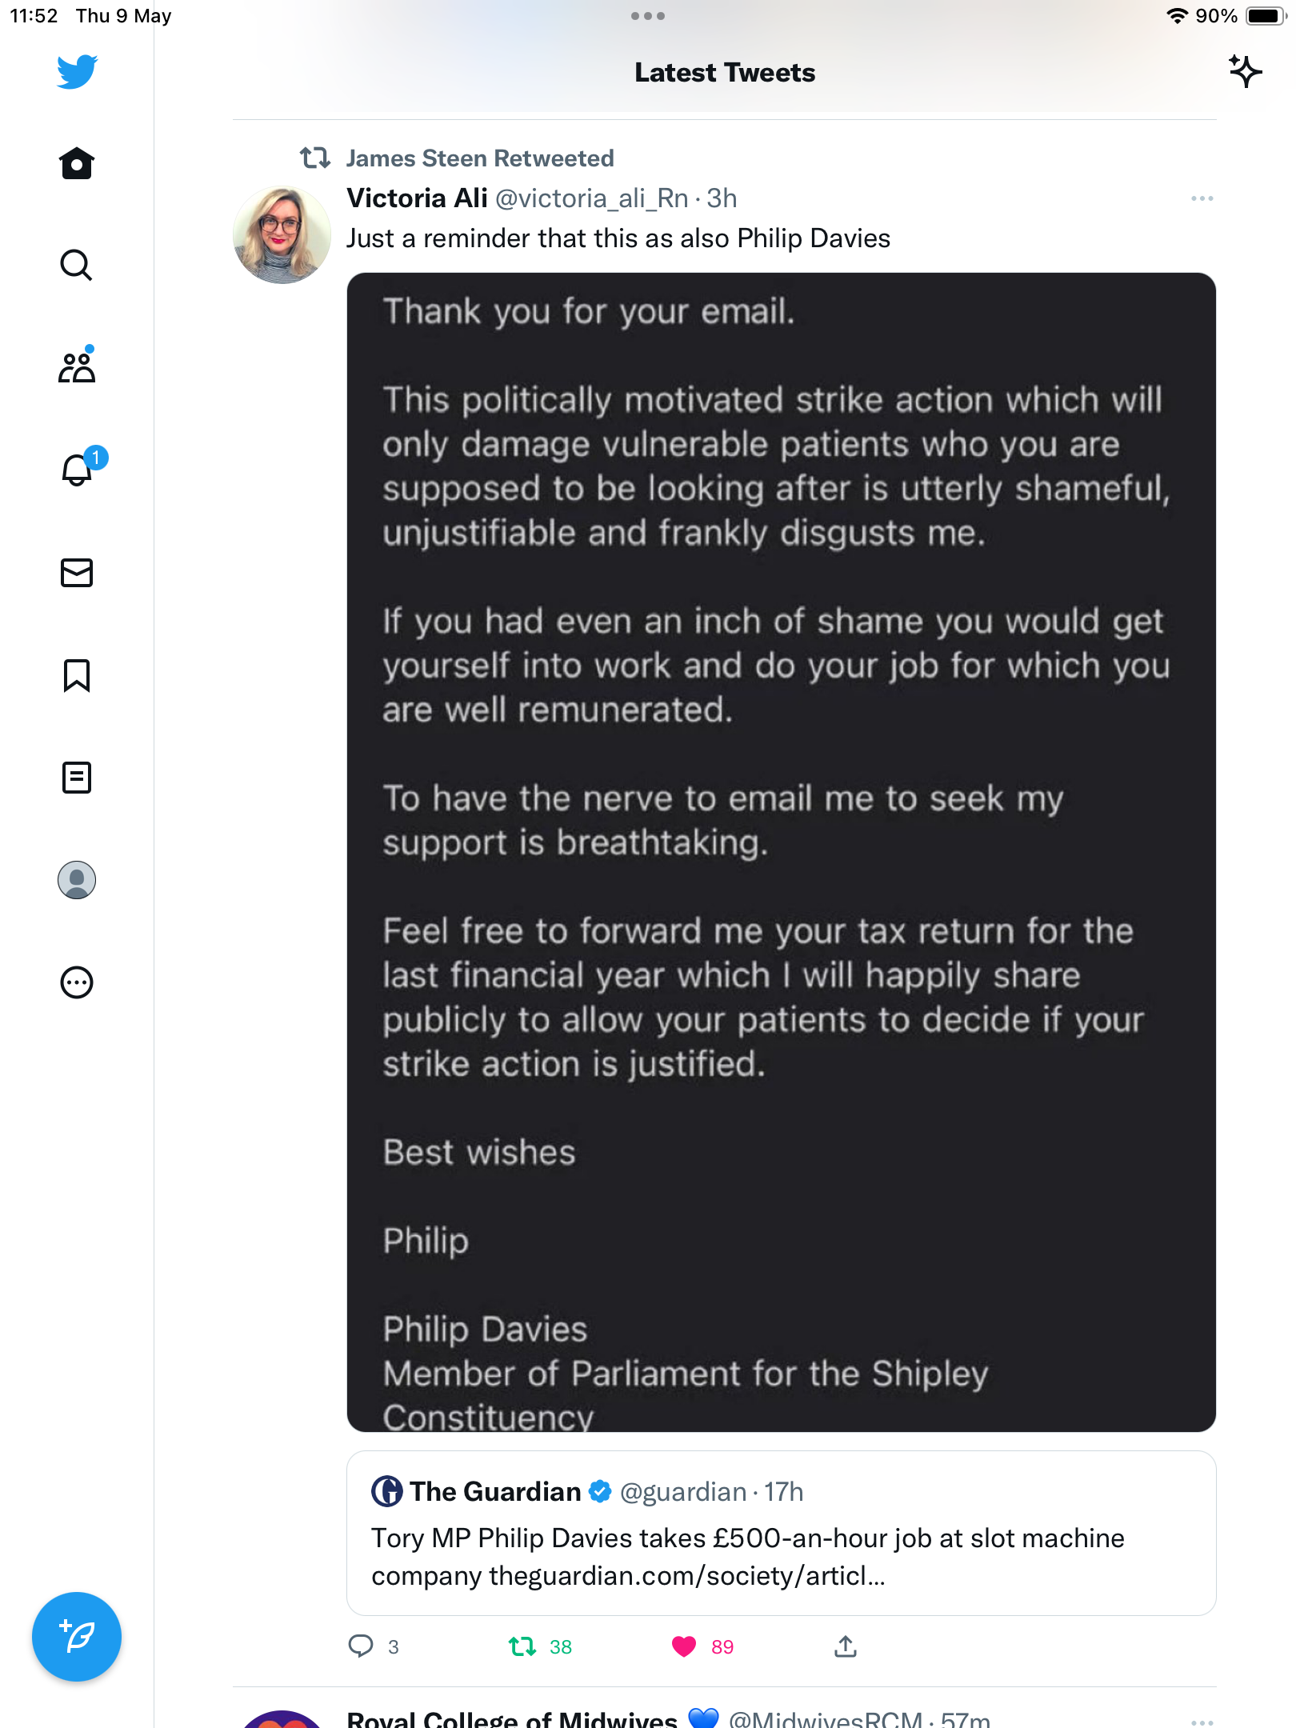Open the Twitter bird logo home

pyautogui.click(x=77, y=72)
